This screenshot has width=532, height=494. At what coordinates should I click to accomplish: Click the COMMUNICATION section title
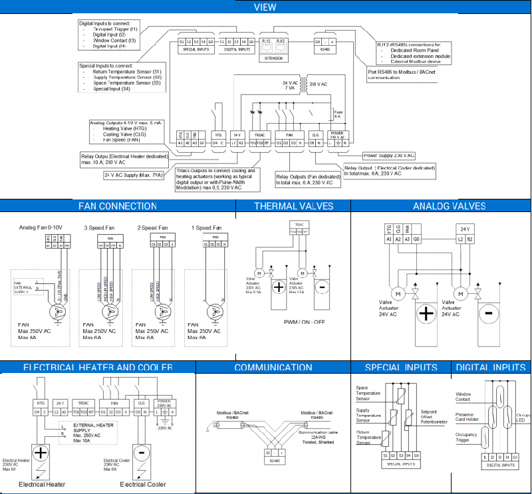(x=273, y=368)
